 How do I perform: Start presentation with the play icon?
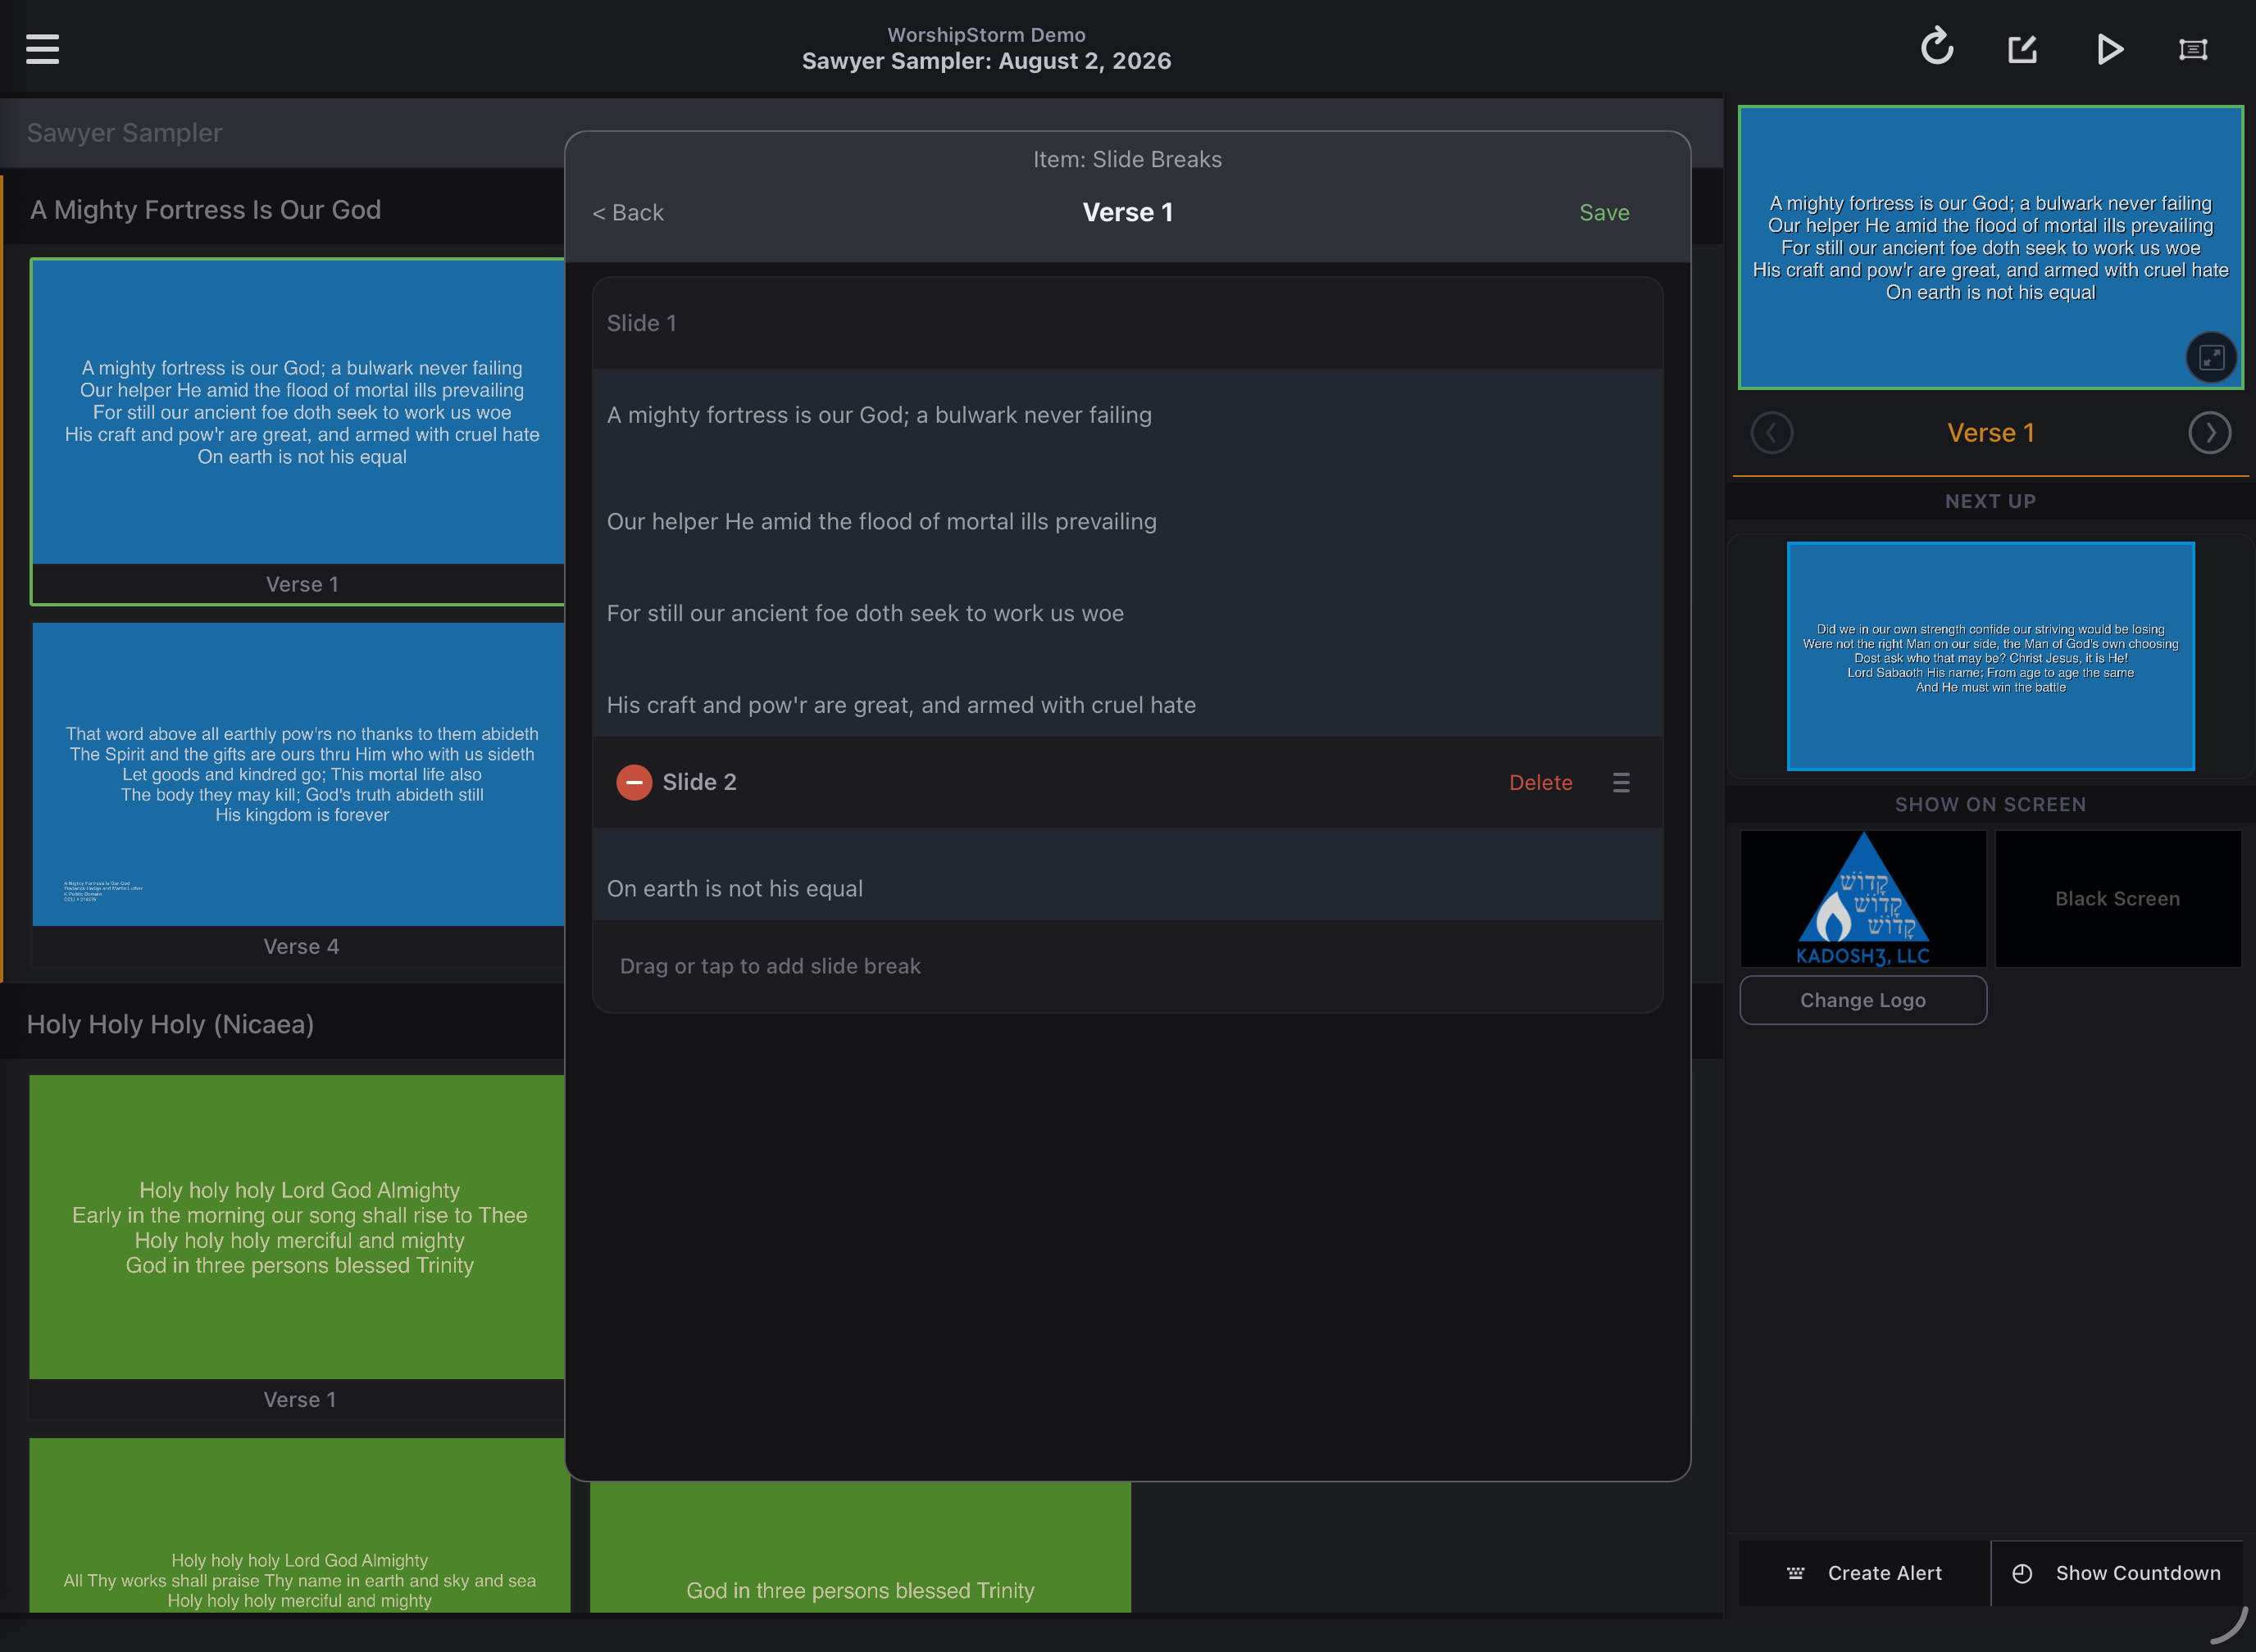tap(2109, 49)
